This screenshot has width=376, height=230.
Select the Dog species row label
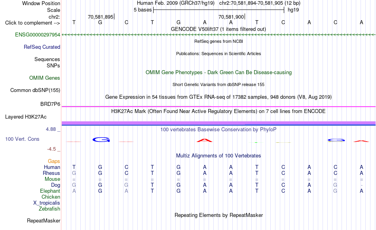click(x=55, y=185)
